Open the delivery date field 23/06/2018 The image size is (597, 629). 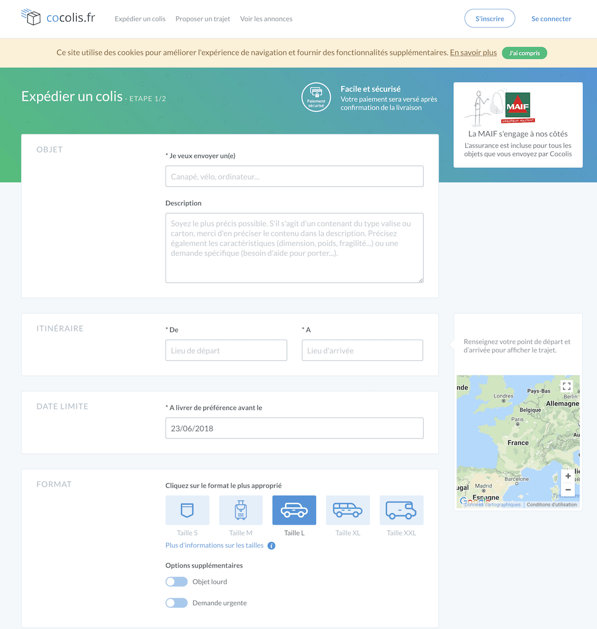pos(295,428)
